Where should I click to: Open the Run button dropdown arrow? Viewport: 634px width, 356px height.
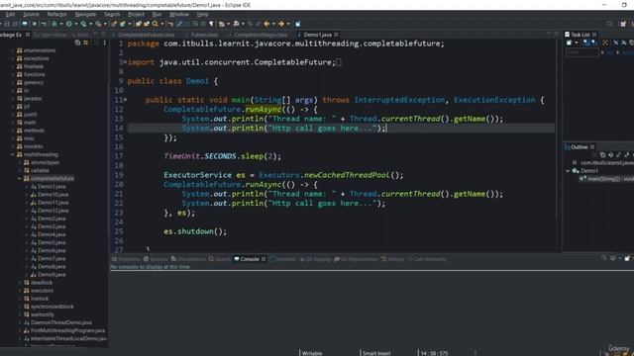76,24
